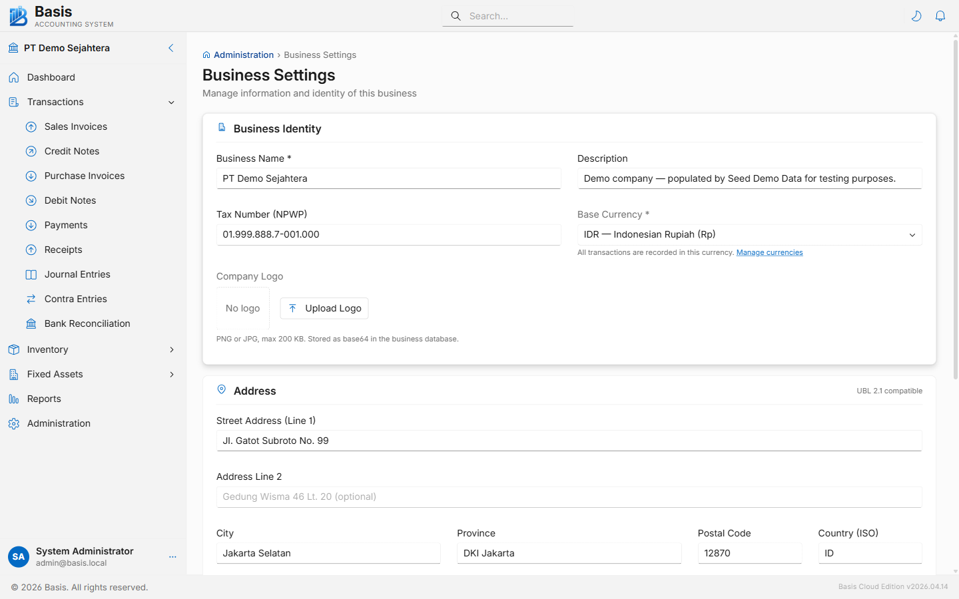Click the Journal Entries icon
This screenshot has height=599, width=959.
click(31, 274)
